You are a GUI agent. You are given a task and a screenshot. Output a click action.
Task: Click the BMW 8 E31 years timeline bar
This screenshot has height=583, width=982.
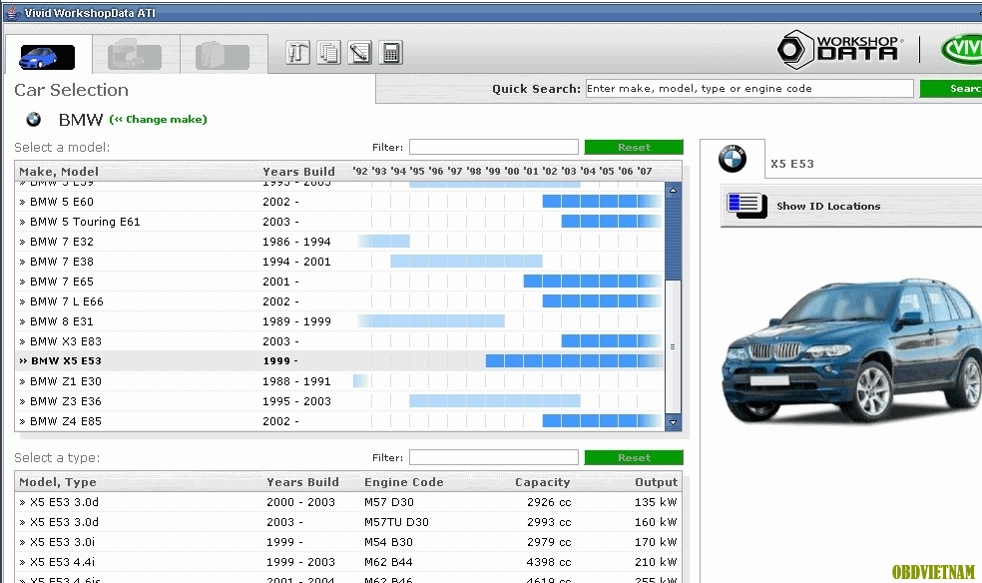(431, 321)
